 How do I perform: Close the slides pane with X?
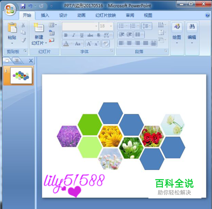click(31, 61)
